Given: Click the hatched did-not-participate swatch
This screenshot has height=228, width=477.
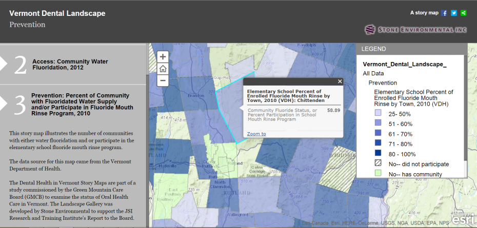Looking at the screenshot, I should [378, 164].
